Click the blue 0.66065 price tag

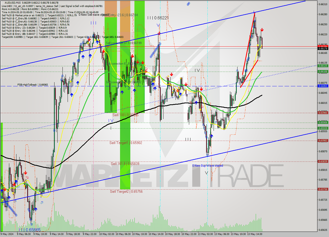323,86
